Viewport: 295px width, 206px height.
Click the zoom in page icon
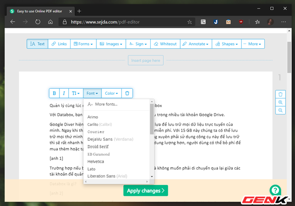click(x=280, y=102)
